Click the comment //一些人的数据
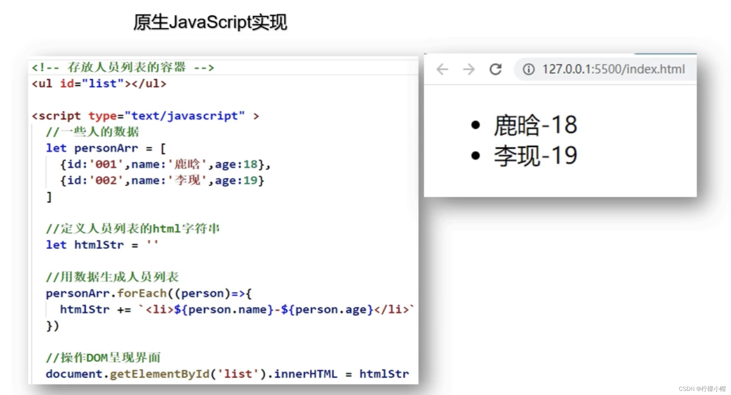This screenshot has width=731, height=395. pos(93,132)
